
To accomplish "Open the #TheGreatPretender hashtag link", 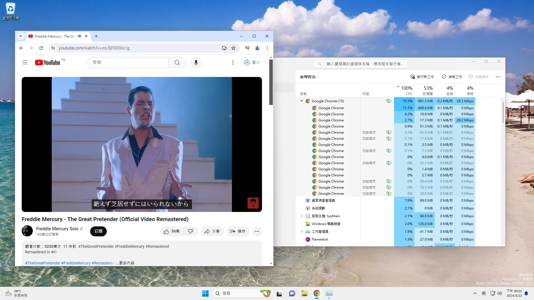I will (43, 263).
